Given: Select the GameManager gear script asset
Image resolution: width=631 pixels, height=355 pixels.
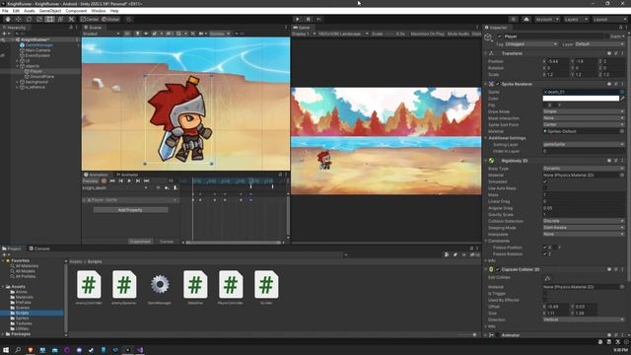Looking at the screenshot, I should [x=160, y=287].
